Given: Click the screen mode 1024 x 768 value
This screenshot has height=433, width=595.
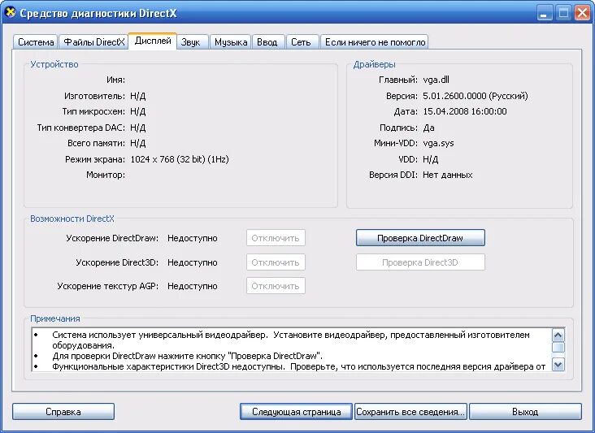Looking at the screenshot, I should tap(180, 159).
